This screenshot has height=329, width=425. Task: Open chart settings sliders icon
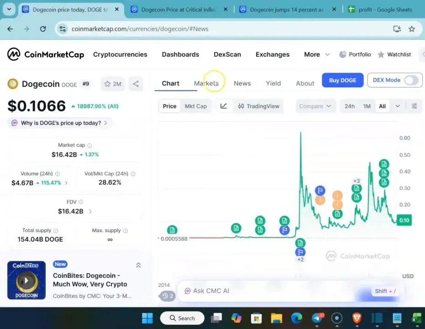tap(414, 106)
